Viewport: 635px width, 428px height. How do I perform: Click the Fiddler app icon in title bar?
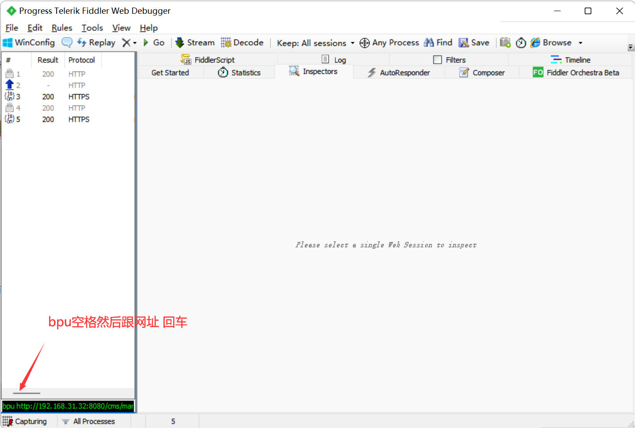tap(11, 11)
